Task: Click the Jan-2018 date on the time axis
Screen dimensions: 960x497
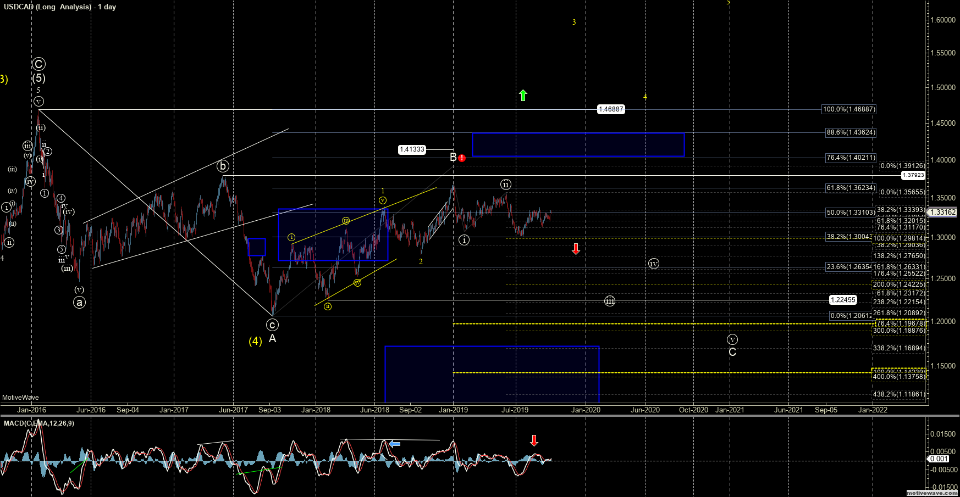Action: (316, 410)
